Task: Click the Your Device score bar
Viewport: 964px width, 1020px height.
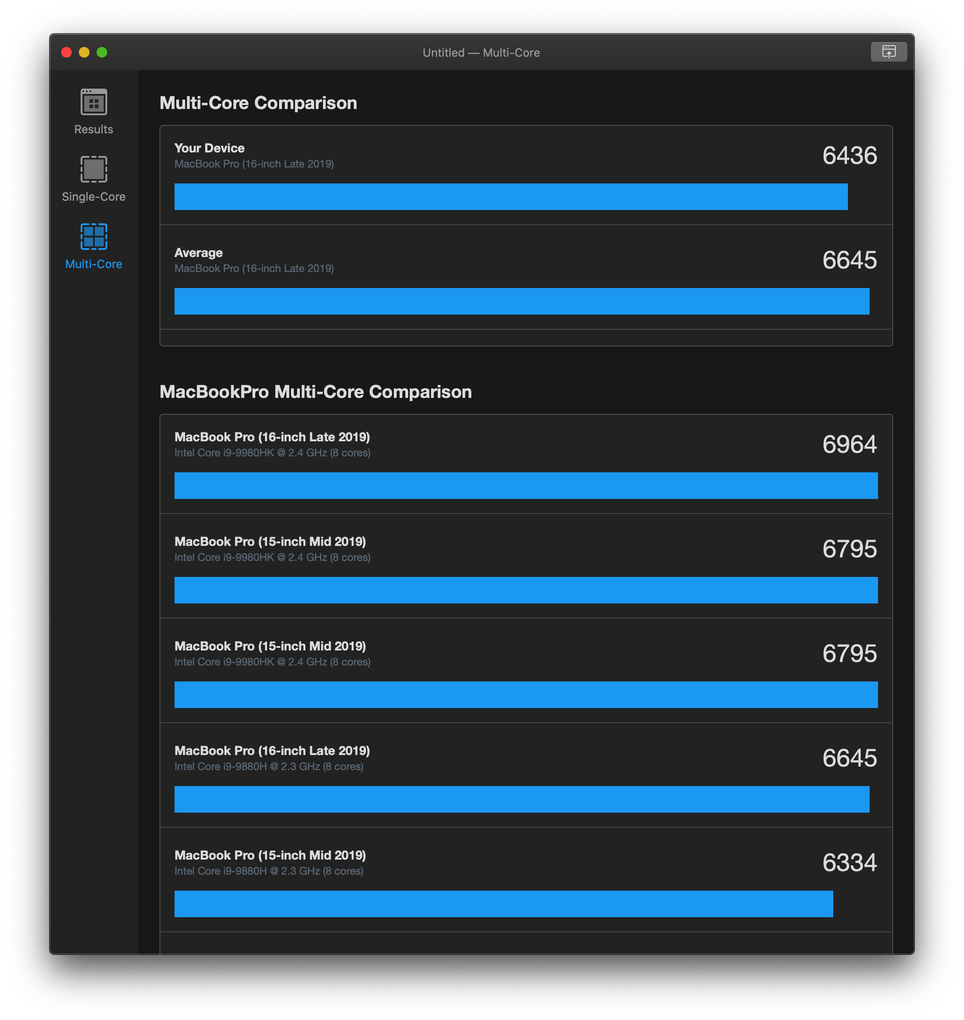Action: (x=511, y=197)
